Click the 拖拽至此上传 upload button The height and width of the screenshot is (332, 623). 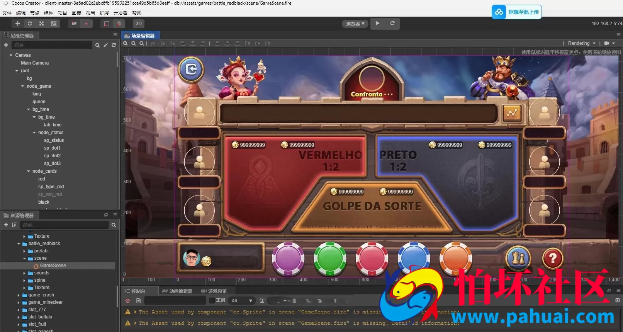[x=517, y=12]
